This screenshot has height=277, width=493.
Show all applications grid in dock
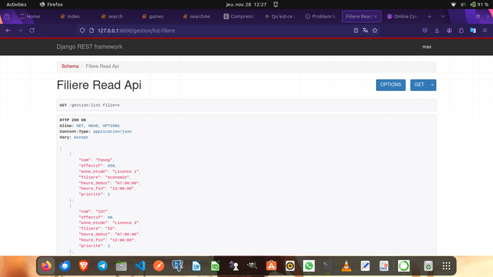tap(446, 266)
